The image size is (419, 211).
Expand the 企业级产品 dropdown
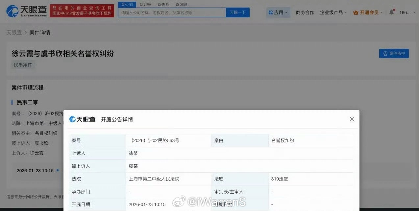tap(333, 12)
